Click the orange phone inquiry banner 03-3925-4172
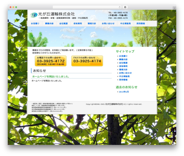Screen dimensions: 184x156 (51, 61)
